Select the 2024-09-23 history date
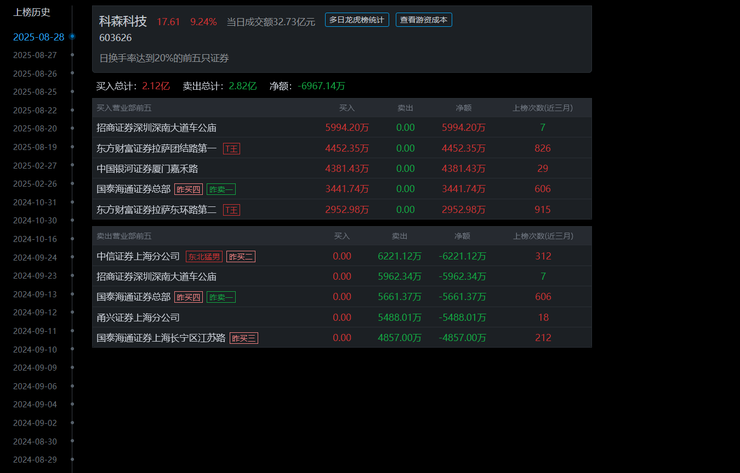740x473 pixels. [x=35, y=276]
